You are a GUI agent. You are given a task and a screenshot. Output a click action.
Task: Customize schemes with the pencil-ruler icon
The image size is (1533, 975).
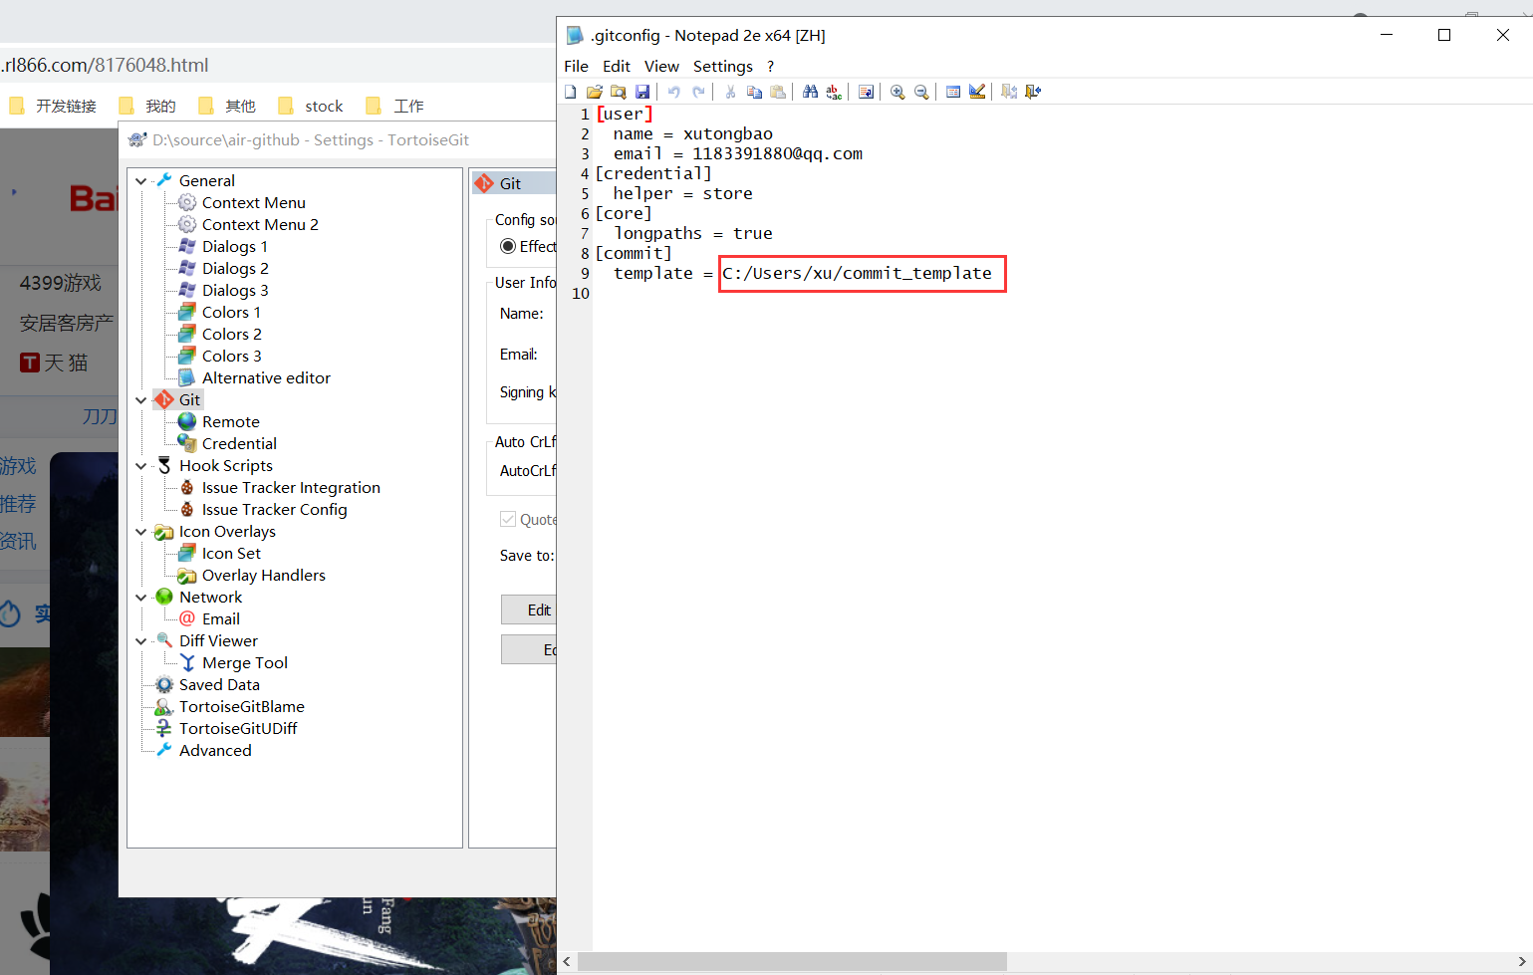pos(977,92)
